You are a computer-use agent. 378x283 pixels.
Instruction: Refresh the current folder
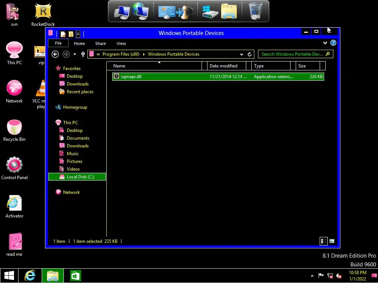(250, 55)
